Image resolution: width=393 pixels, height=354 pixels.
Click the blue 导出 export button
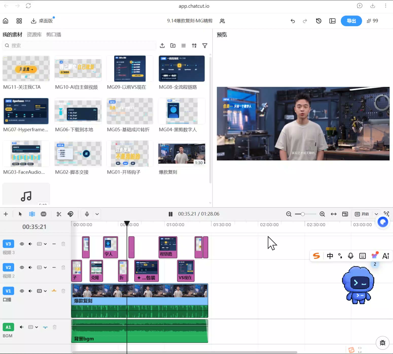click(x=351, y=21)
